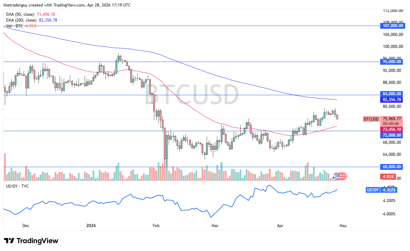The width and height of the screenshot is (410, 251).
Task: Click the BTCUSD price label tag
Action: pos(371,119)
